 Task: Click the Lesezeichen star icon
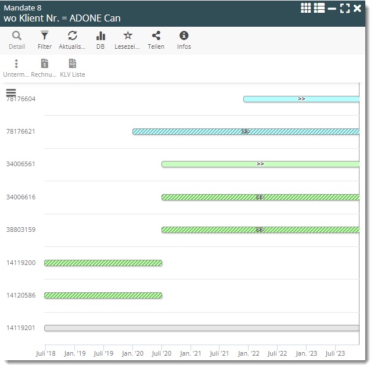[x=128, y=36]
